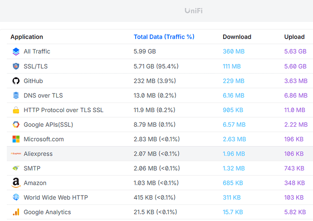Click the 5.71 GB (95.4%) value
The width and height of the screenshot is (313, 221).
click(x=156, y=66)
